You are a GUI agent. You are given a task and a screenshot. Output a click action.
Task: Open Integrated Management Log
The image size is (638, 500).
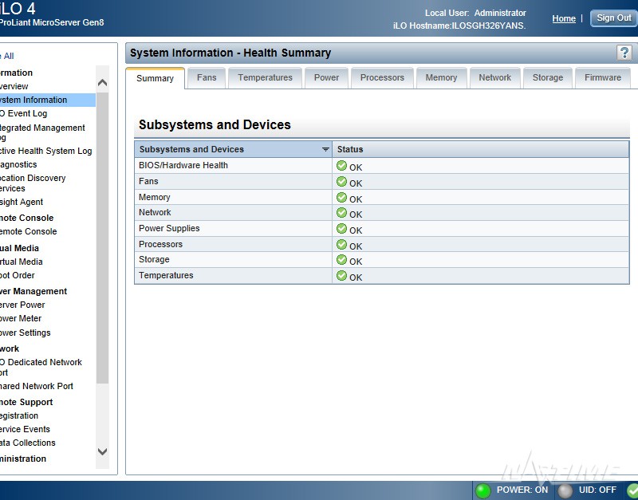pyautogui.click(x=42, y=132)
